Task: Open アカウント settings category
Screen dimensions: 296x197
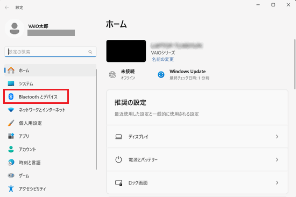Action: click(x=50, y=149)
